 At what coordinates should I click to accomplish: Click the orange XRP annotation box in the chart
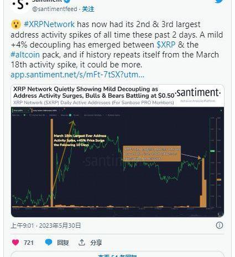(152, 154)
